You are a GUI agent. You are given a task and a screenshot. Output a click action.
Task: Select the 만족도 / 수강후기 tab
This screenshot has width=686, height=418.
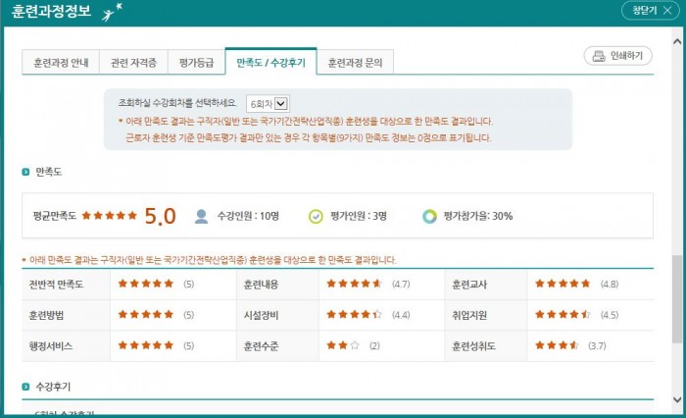point(270,62)
